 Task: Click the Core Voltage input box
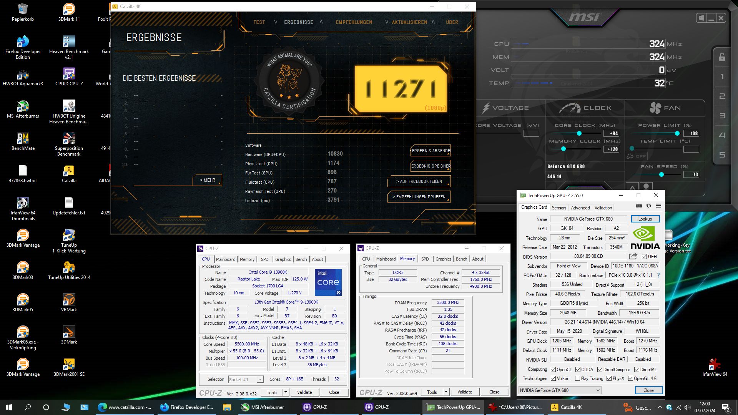click(531, 133)
